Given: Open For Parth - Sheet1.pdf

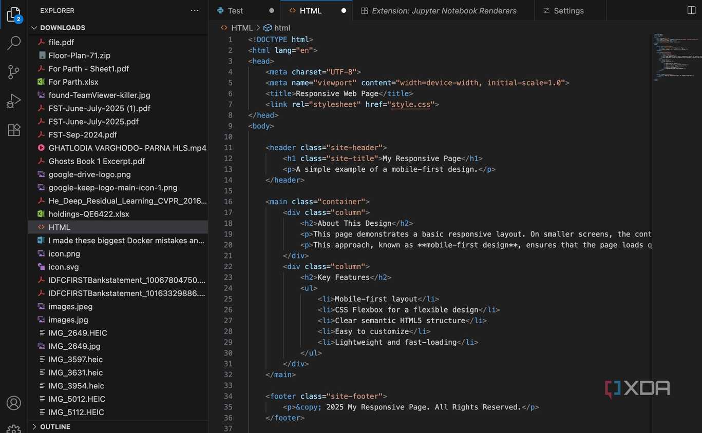Looking at the screenshot, I should [118, 69].
